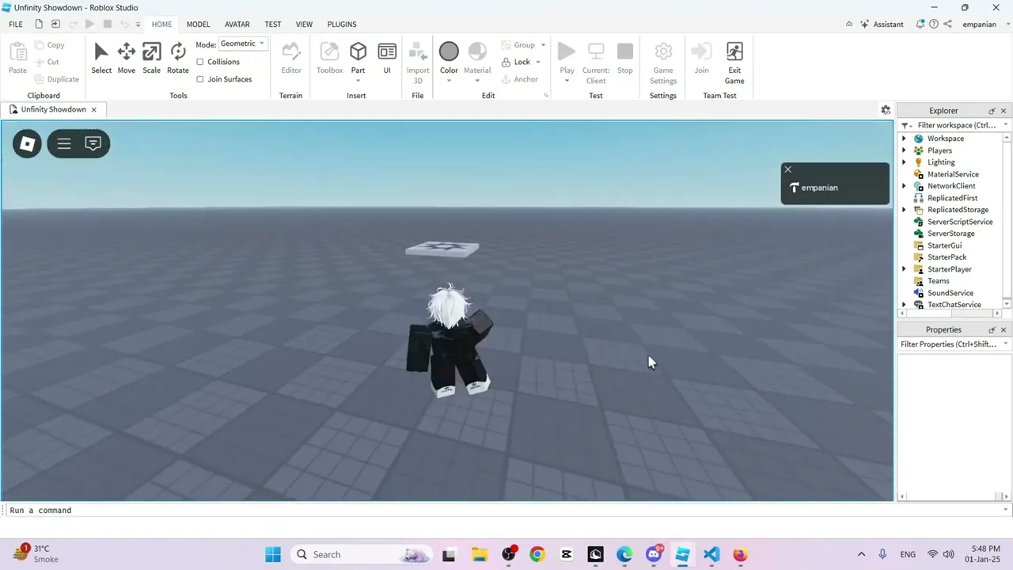Activate the Scale tool
This screenshot has width=1013, height=570.
click(x=151, y=59)
